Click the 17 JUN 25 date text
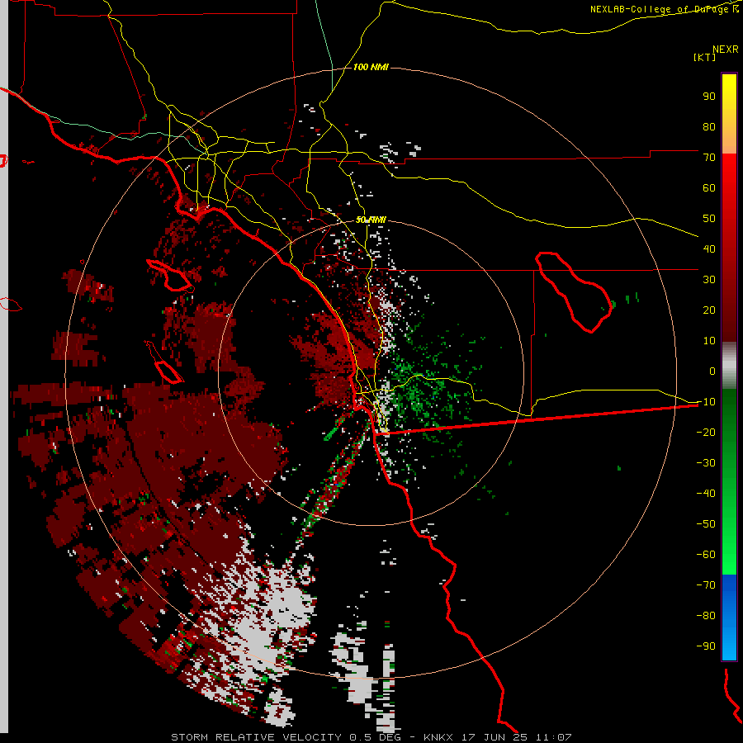 click(x=495, y=737)
